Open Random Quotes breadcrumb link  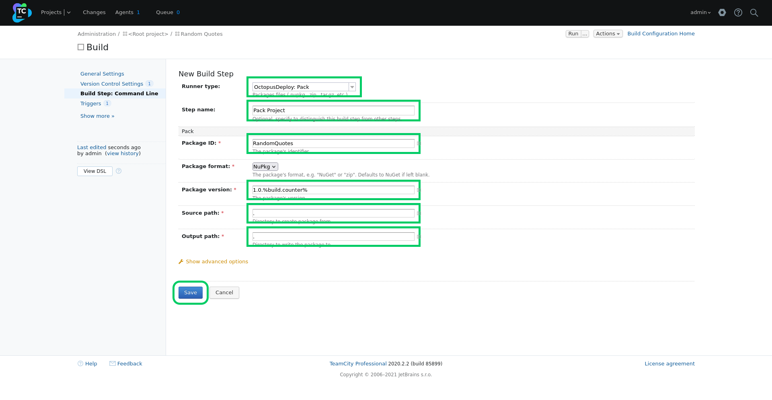[x=201, y=34]
